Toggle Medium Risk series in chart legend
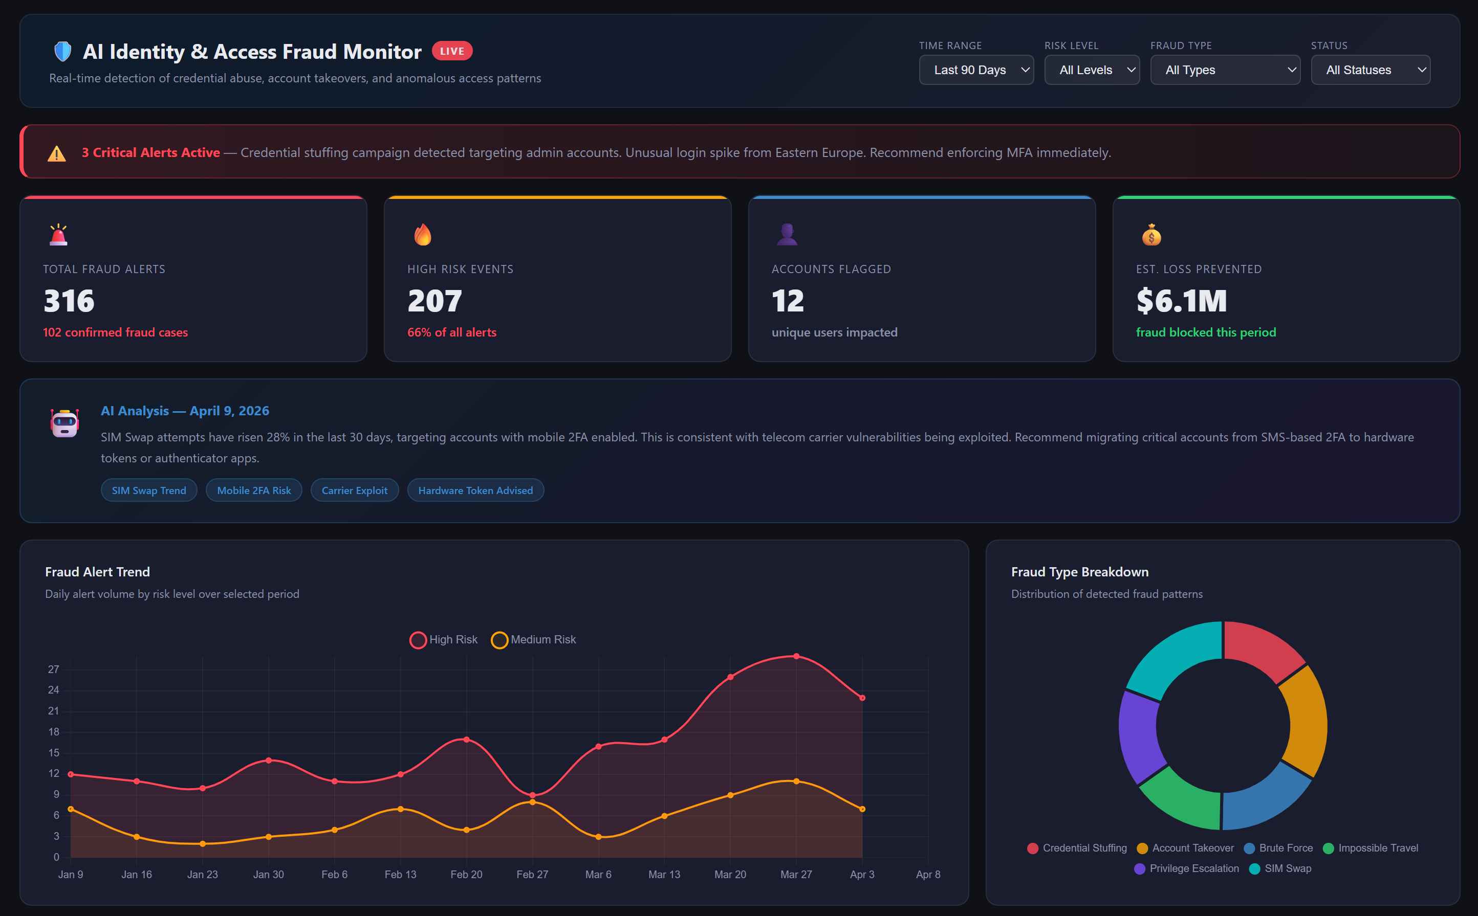1478x916 pixels. coord(533,640)
